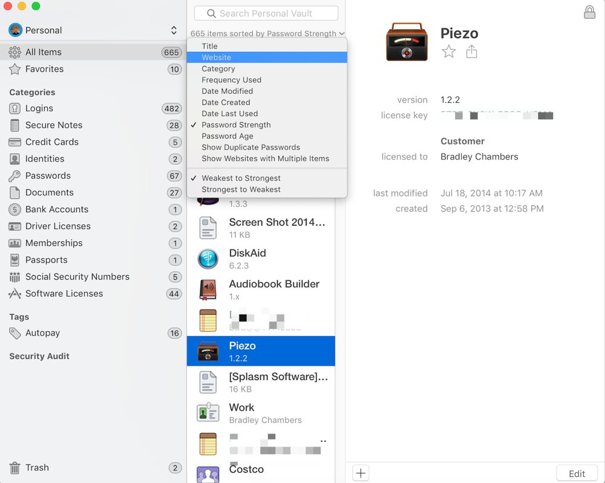
Task: Click the Documents icon in sidebar
Action: pyautogui.click(x=15, y=193)
